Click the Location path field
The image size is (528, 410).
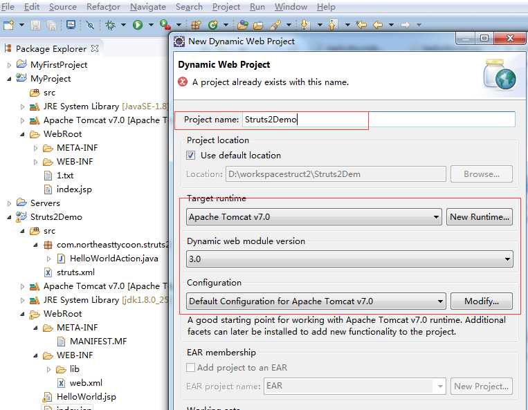coord(336,174)
